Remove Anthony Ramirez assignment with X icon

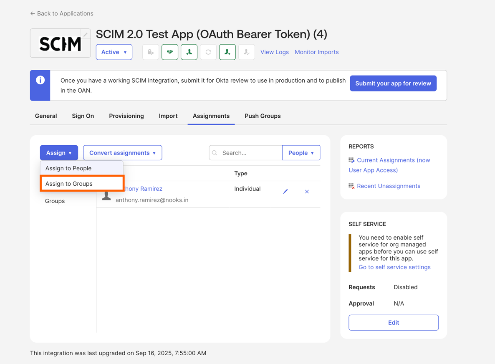(307, 192)
